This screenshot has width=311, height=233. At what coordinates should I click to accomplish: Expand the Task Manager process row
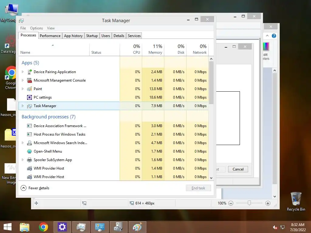[x=22, y=106]
